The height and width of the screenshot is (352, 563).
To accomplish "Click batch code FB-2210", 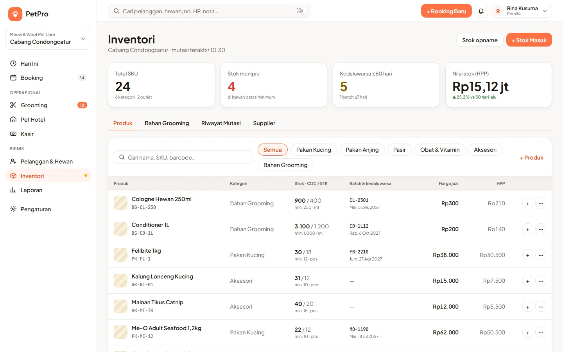I will [359, 252].
